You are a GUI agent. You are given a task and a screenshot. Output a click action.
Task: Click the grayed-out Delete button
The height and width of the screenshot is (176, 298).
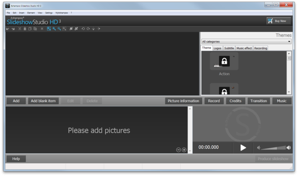click(x=92, y=101)
